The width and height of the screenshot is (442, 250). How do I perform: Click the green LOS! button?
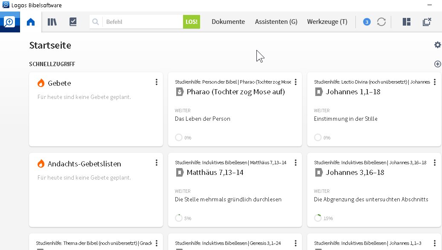click(192, 22)
